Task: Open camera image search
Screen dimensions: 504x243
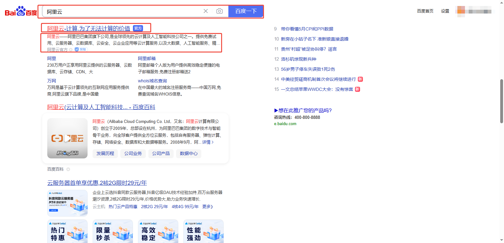Action: (x=220, y=11)
